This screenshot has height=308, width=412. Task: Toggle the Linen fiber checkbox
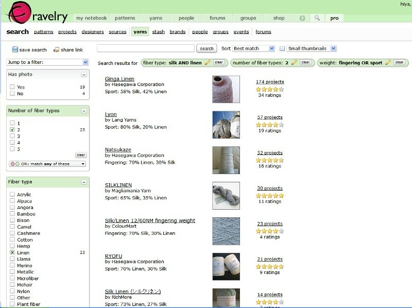point(12,252)
